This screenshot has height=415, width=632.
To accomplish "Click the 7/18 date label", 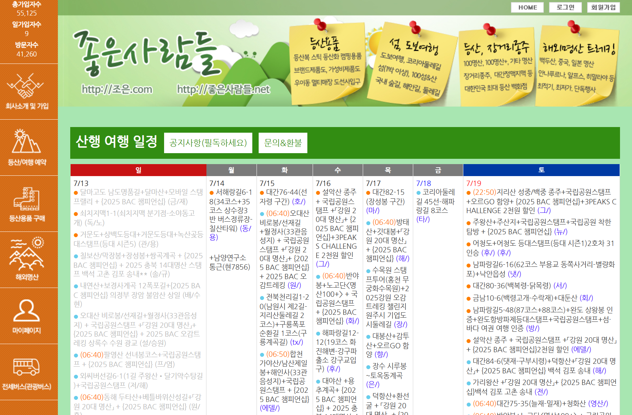I will pyautogui.click(x=423, y=183).
